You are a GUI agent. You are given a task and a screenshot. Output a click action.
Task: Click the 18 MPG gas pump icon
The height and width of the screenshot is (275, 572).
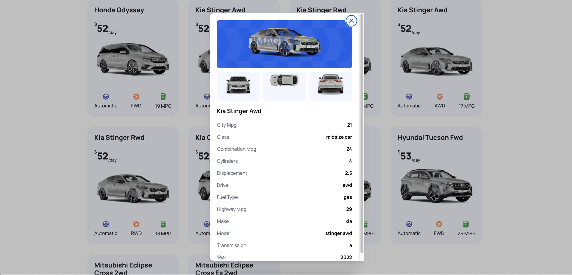[163, 224]
